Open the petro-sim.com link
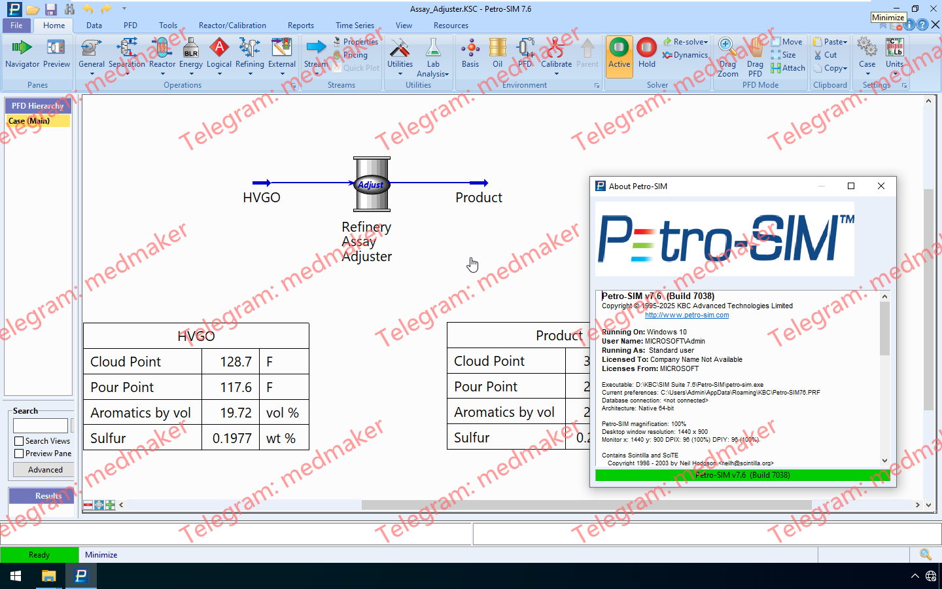 pyautogui.click(x=687, y=315)
